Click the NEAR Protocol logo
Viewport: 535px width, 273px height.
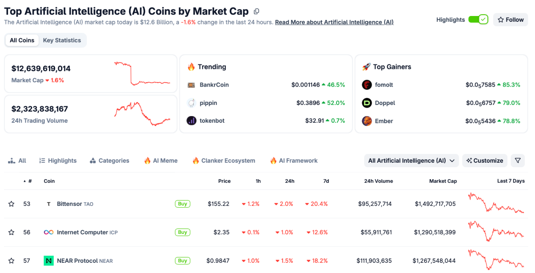(x=49, y=261)
